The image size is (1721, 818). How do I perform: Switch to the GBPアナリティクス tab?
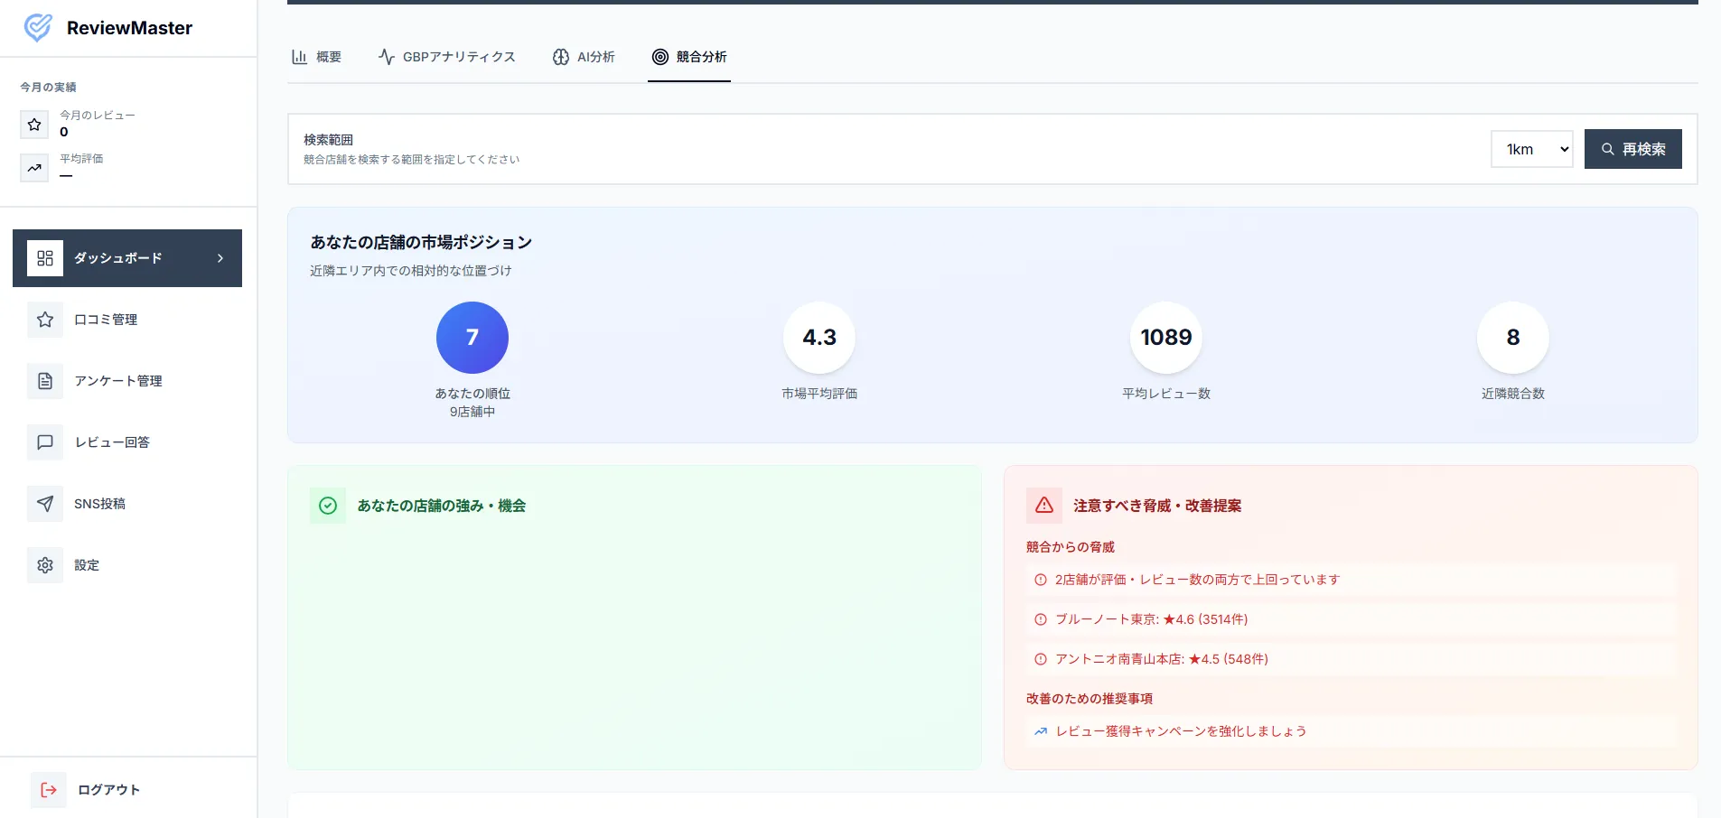447,57
